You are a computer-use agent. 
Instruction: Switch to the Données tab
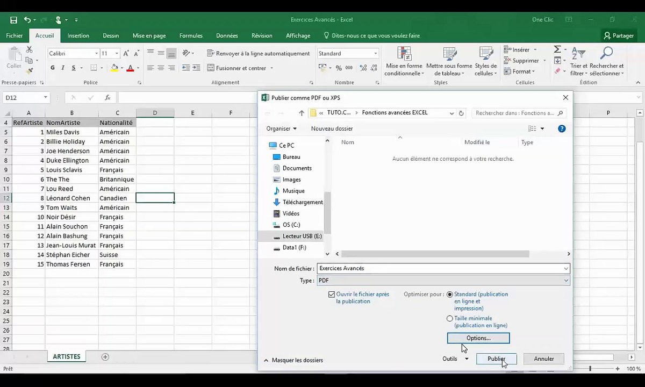(x=227, y=35)
